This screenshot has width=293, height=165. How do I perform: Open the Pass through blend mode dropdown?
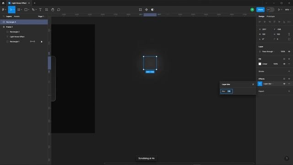click(268, 51)
